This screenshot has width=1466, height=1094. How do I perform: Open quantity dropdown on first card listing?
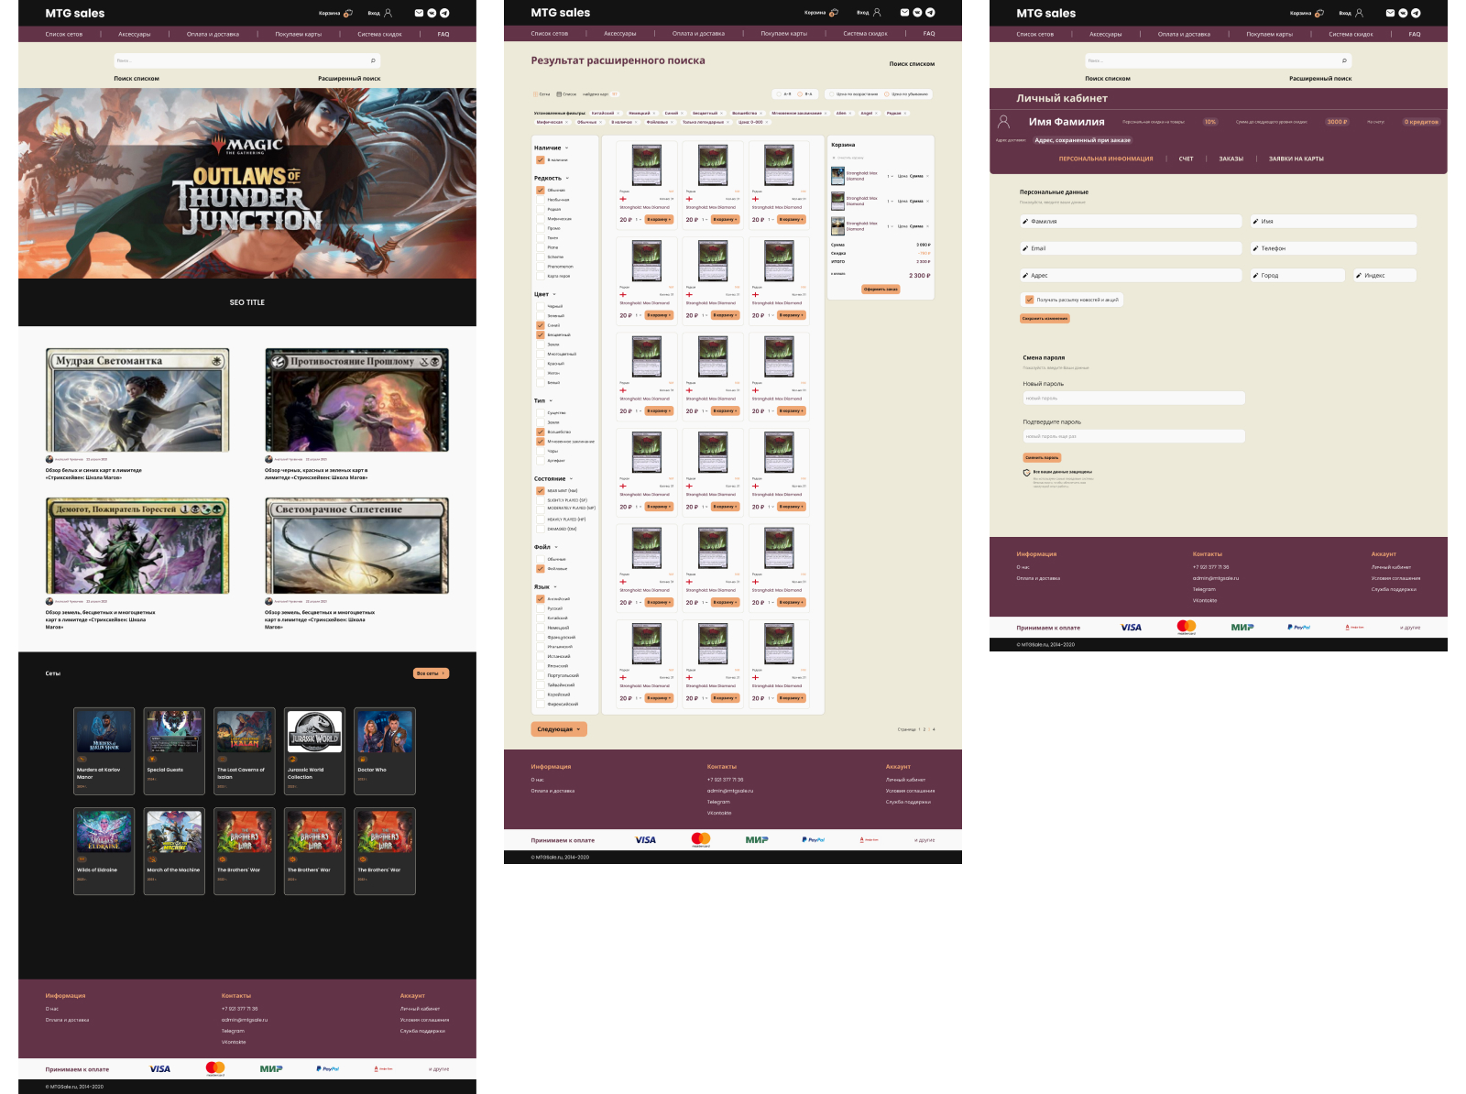(x=639, y=220)
